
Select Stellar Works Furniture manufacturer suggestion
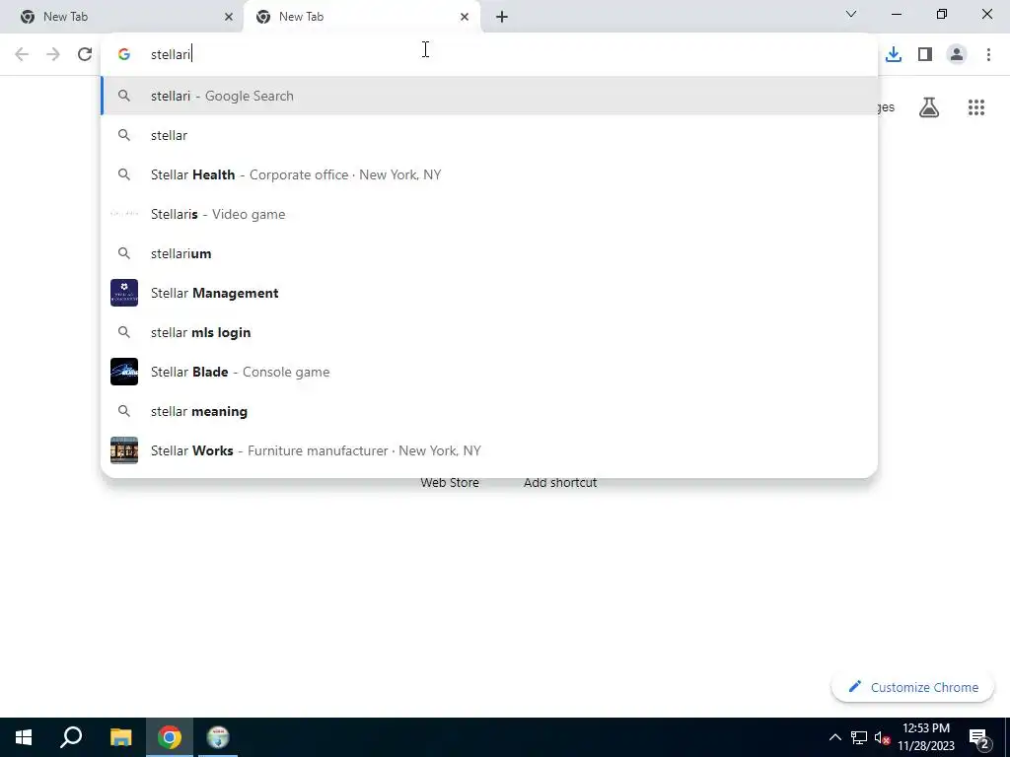(489, 450)
